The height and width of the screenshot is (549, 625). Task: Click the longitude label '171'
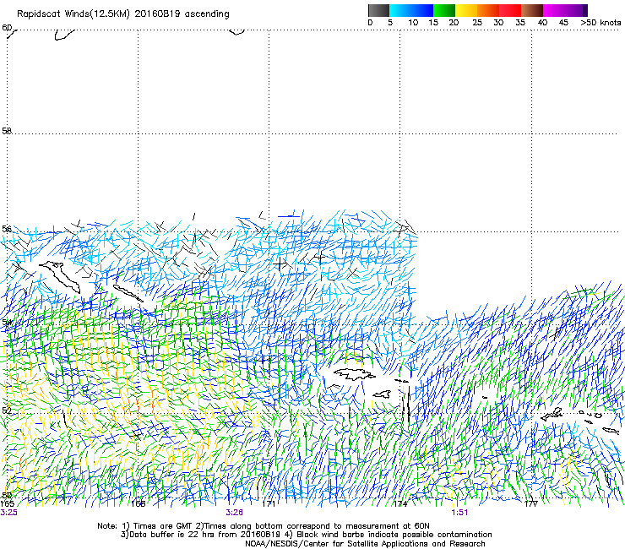click(x=269, y=504)
